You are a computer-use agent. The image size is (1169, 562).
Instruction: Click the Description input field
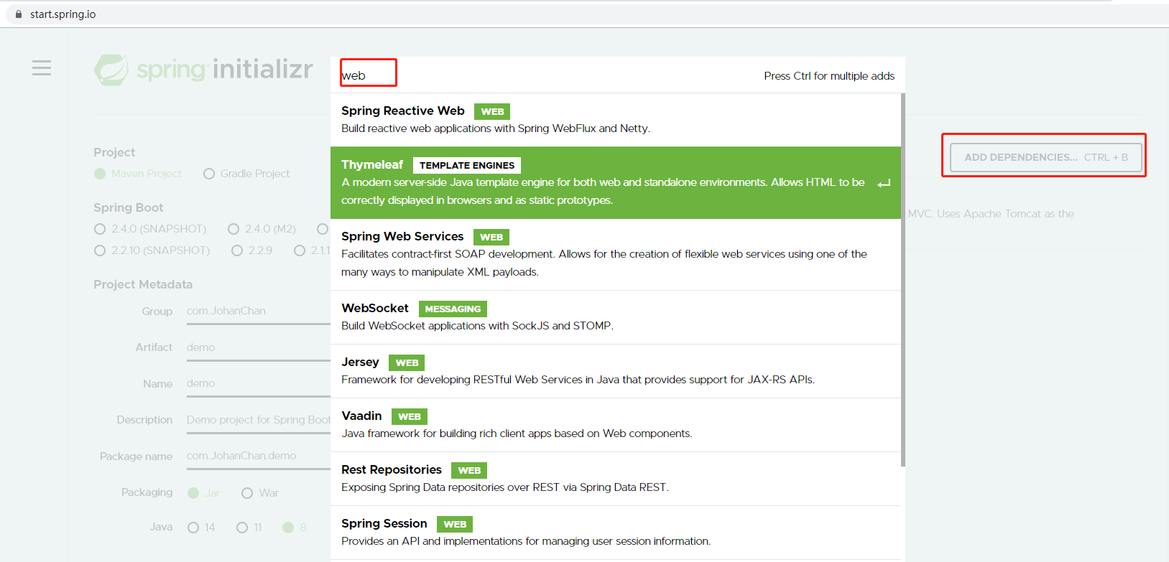pyautogui.click(x=259, y=420)
